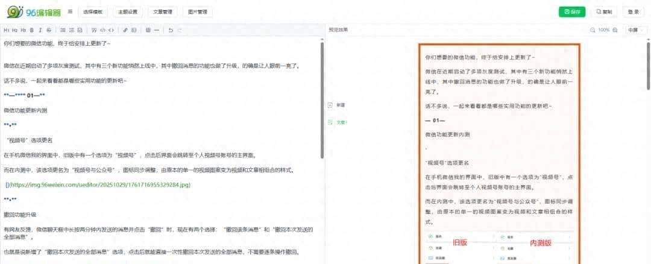Image resolution: width=651 pixels, height=264 pixels.
Task: Click editor line 微信功能更新内测
Action: [x=25, y=110]
